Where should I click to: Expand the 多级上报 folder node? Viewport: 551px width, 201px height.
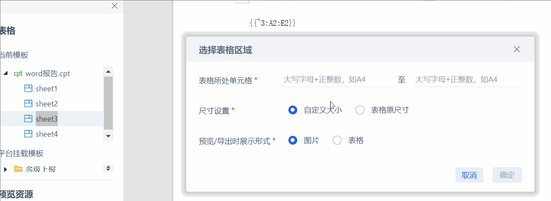5,169
